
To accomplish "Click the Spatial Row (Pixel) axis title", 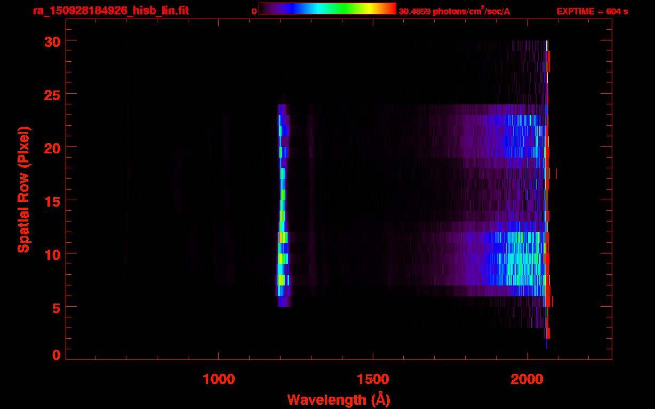I will 23,190.
